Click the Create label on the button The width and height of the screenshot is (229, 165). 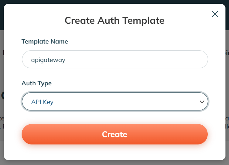click(114, 134)
